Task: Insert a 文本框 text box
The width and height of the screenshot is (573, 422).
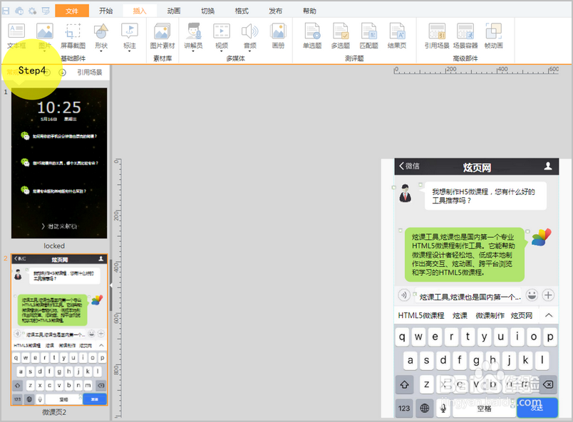Action: [x=16, y=36]
